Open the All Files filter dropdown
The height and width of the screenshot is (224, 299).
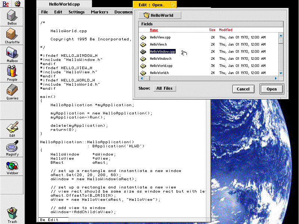pyautogui.click(x=164, y=89)
